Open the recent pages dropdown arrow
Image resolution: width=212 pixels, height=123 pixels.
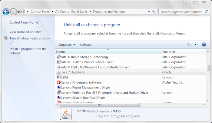click(x=19, y=12)
